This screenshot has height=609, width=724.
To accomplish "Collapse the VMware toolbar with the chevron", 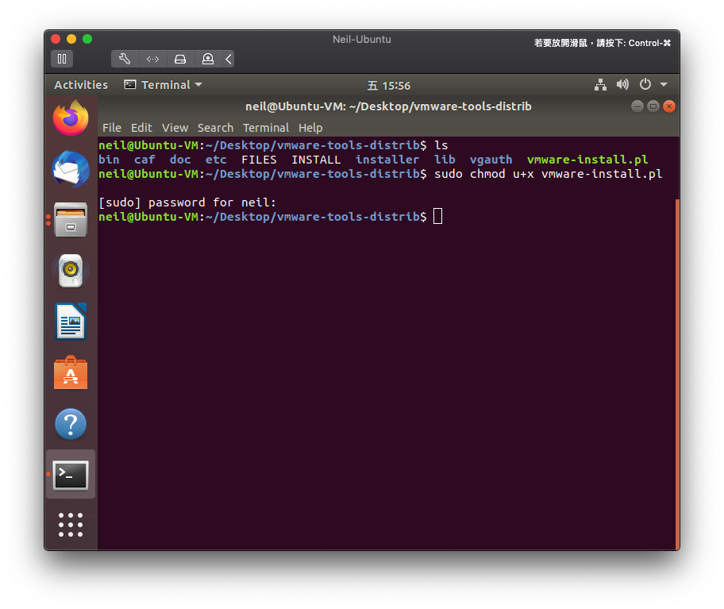I will 228,59.
